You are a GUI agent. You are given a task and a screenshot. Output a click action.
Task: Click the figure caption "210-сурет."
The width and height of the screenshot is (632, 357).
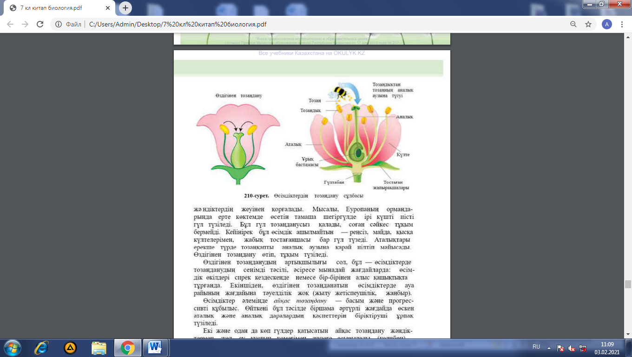257,196
